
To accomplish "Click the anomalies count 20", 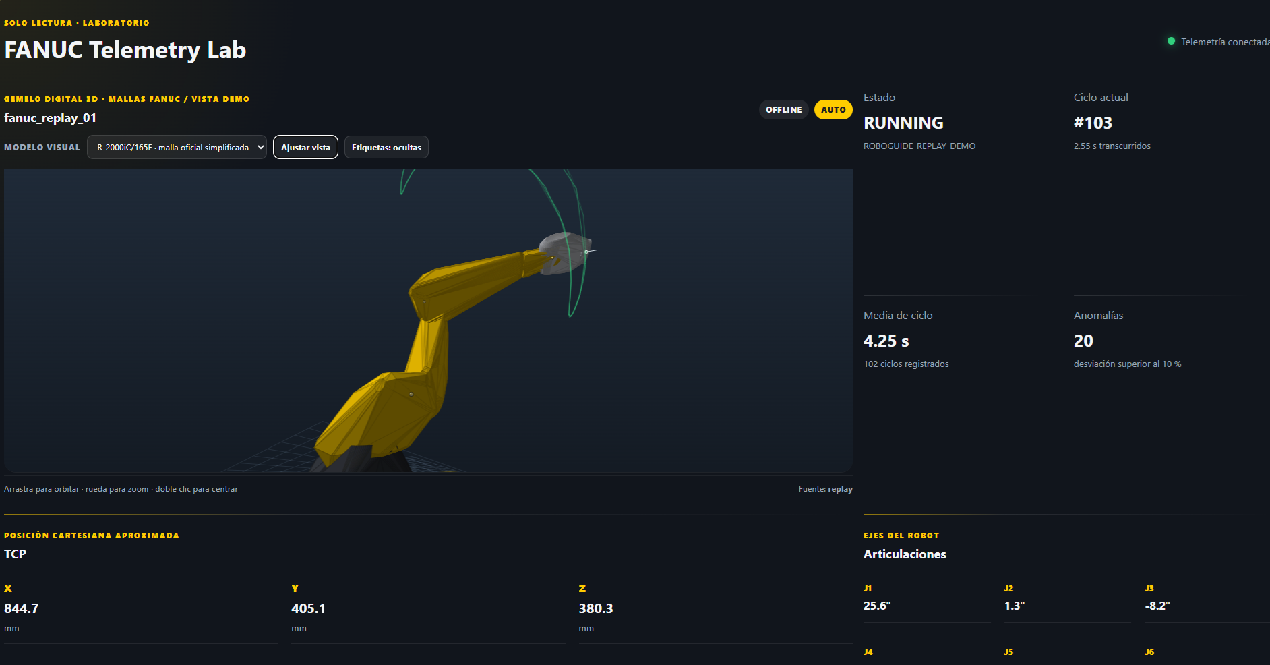I will point(1083,341).
